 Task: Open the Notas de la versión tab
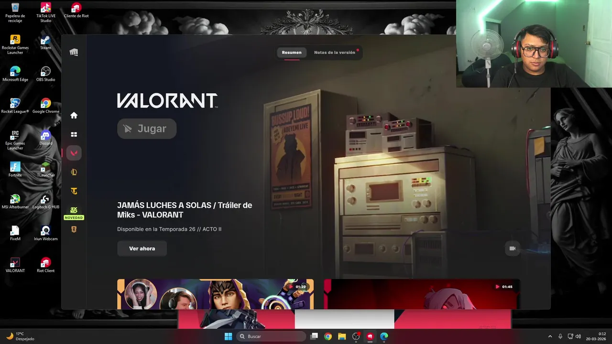pos(335,53)
